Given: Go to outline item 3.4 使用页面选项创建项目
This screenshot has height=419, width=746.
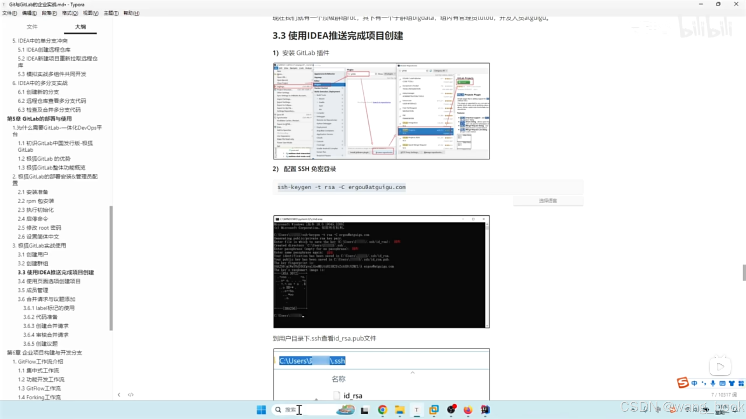Looking at the screenshot, I should [49, 281].
